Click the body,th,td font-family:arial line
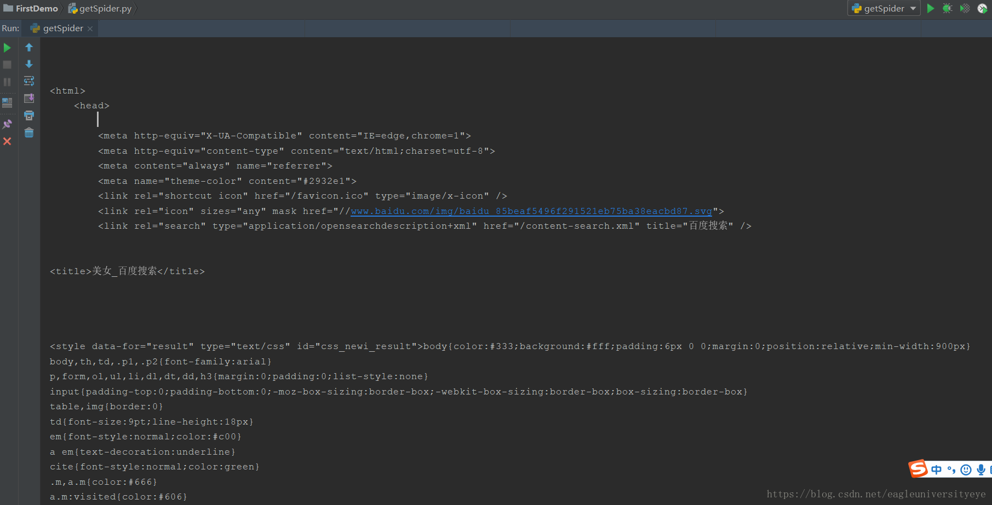Viewport: 992px width, 505px height. (x=160, y=362)
